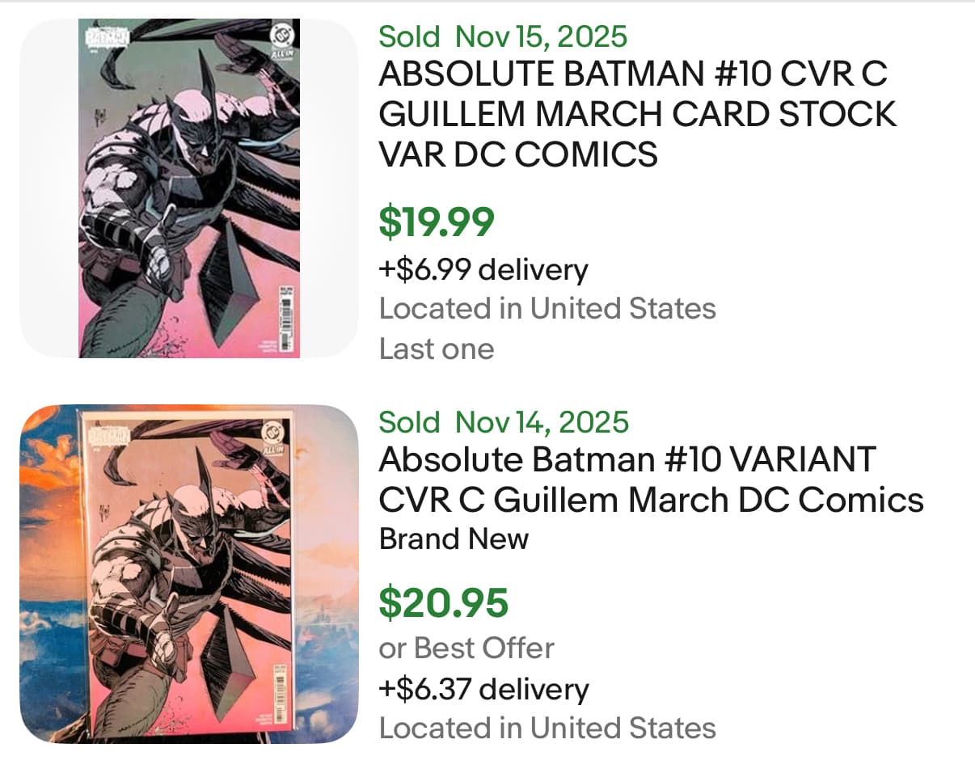Viewport: 975px width, 769px height.
Task: Click the location text above "Last one"
Action: coord(547,308)
